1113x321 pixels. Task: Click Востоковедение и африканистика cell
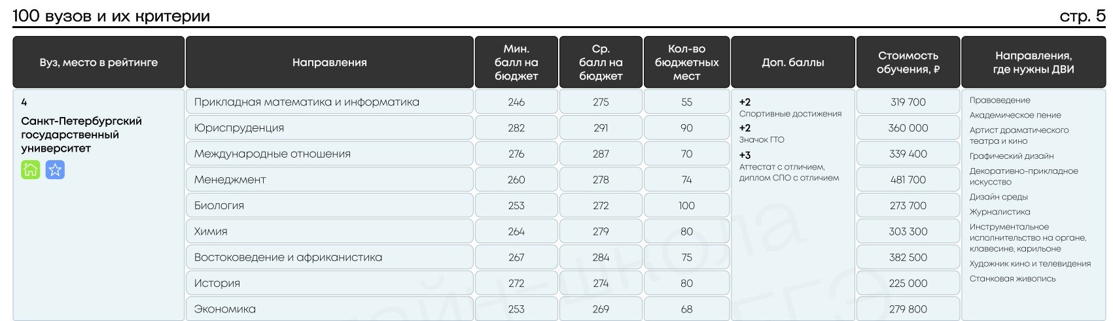coord(330,257)
